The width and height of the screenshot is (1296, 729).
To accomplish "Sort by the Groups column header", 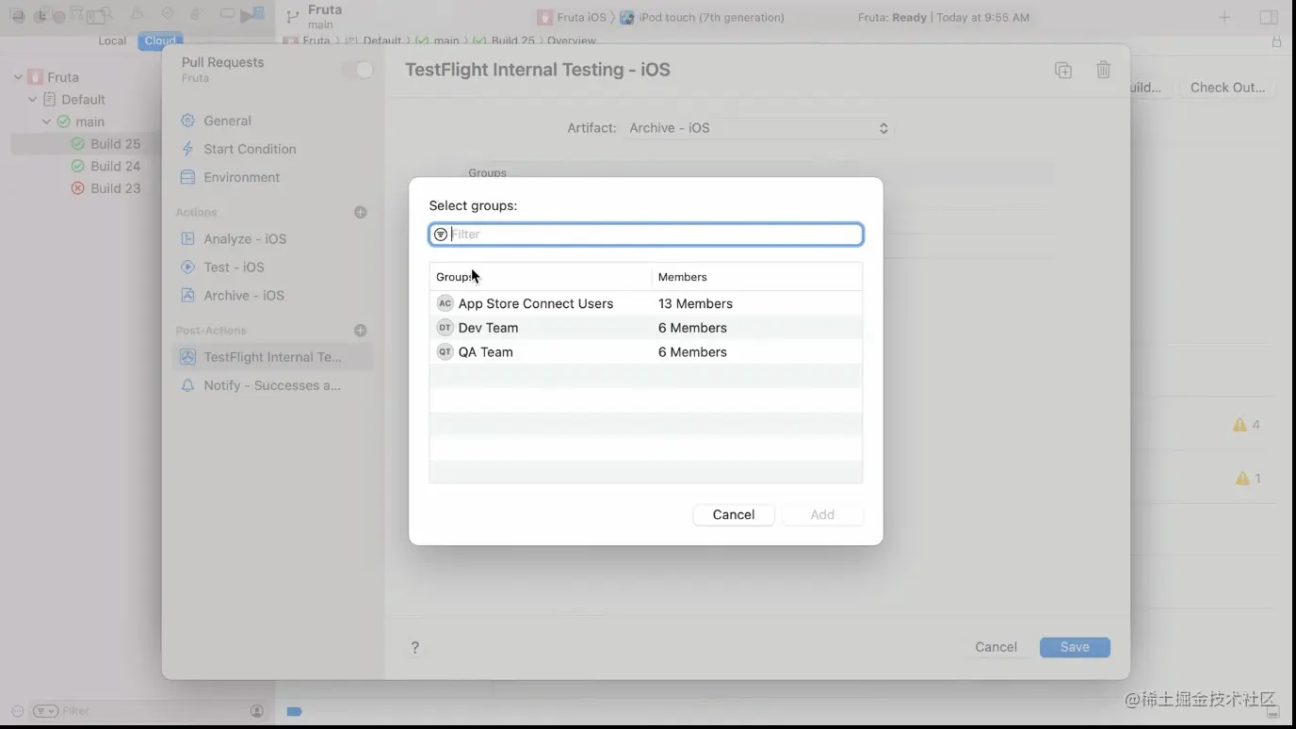I will [541, 277].
